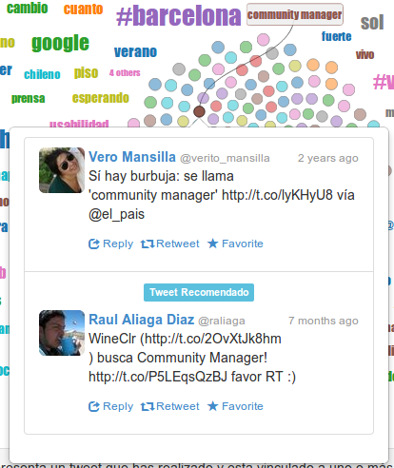
Task: Favorite Raul Aliaga Diaz's tweet
Action: (235, 406)
